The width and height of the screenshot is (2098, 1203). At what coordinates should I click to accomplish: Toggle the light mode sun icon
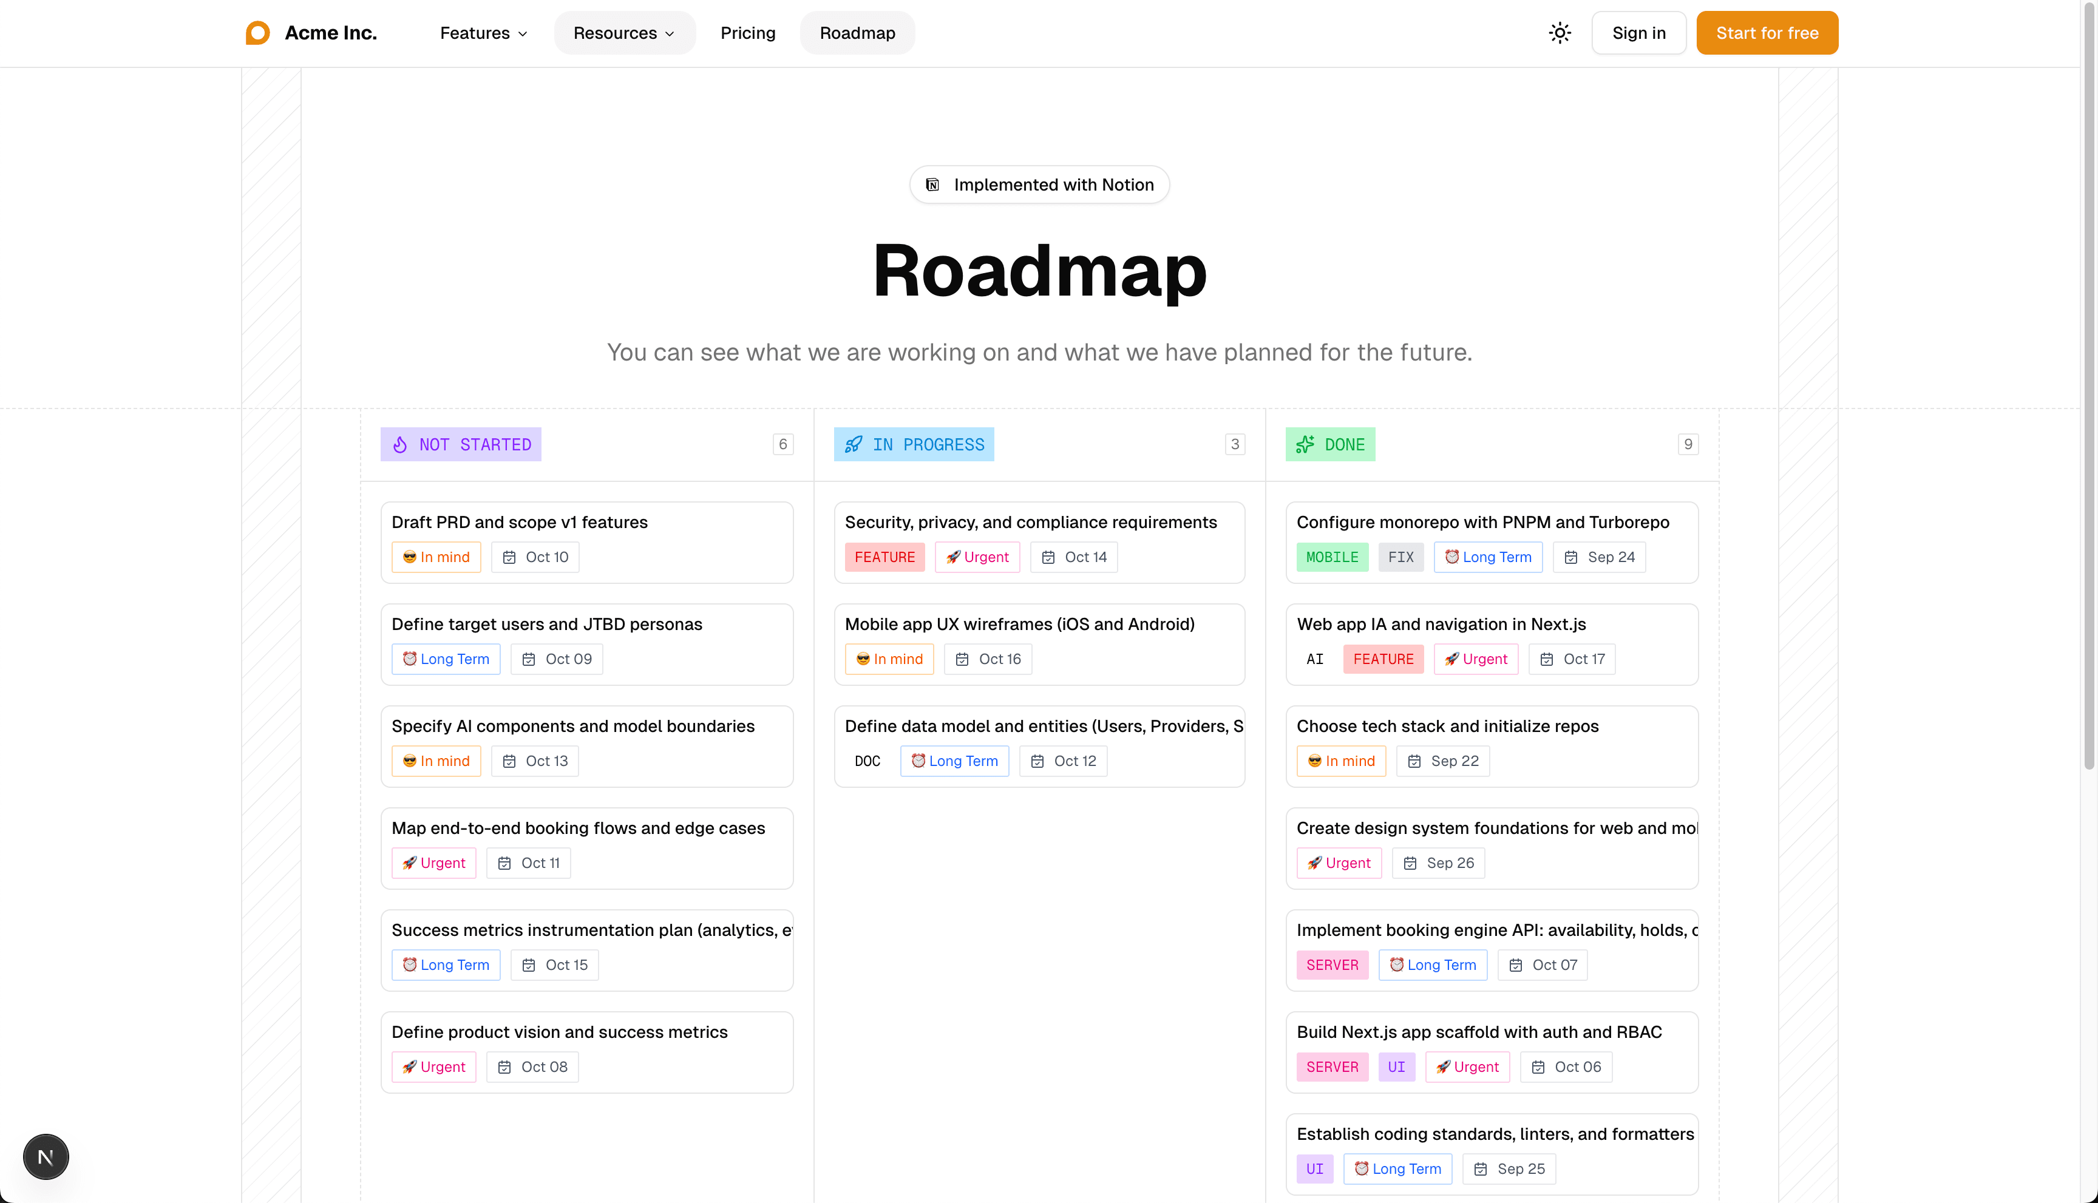[x=1560, y=32]
